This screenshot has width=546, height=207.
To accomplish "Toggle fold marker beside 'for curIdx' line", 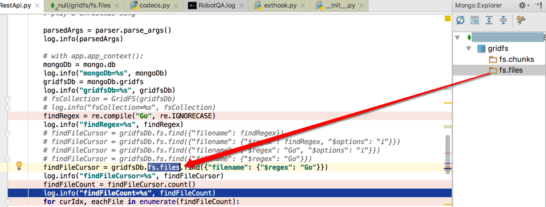I will [x=7, y=201].
